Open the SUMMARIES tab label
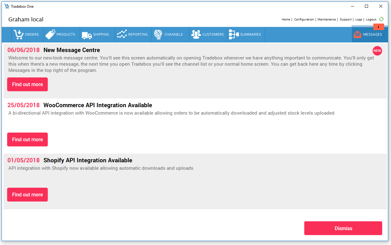This screenshot has height=245, width=391. pos(250,34)
